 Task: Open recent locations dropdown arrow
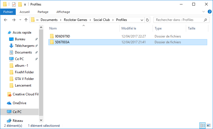(20, 20)
